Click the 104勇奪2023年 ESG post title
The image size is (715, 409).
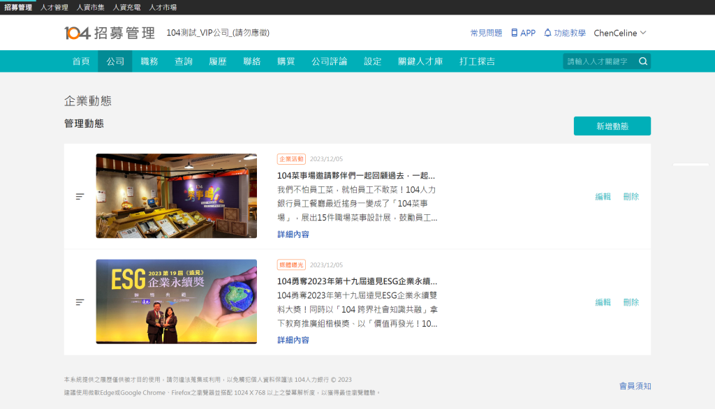coord(357,281)
